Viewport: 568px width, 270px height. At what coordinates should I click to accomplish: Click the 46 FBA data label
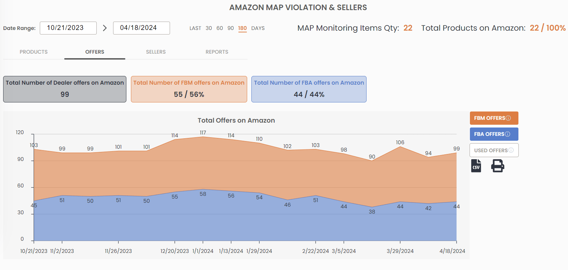point(287,205)
